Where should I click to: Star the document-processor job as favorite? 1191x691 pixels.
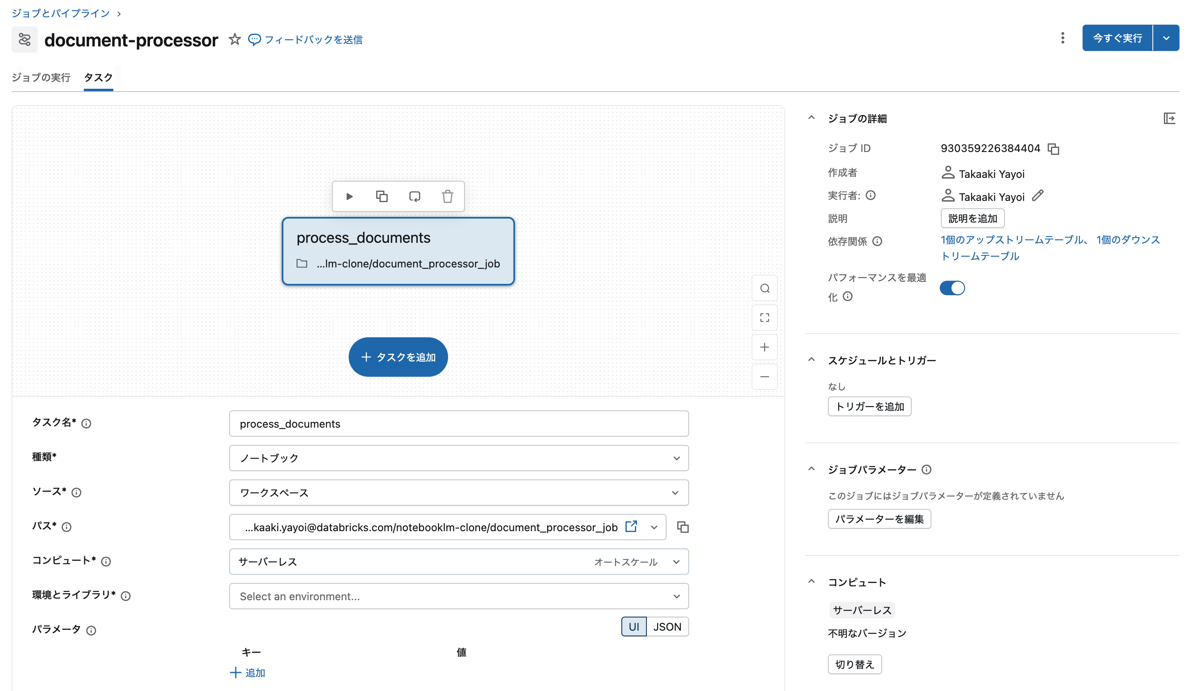click(235, 39)
